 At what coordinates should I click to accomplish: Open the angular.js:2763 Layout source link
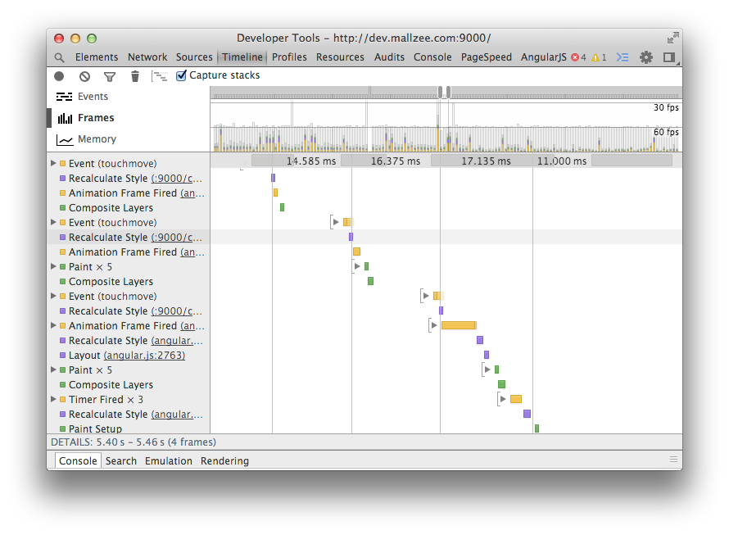[144, 355]
